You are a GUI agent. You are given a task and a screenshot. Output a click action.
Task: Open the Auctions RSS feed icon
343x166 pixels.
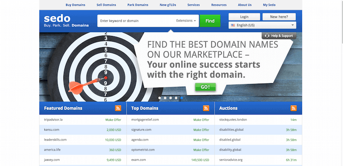coord(294,108)
